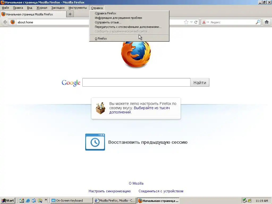
Task: Choose Информация для решения проблем
Action: point(129,18)
